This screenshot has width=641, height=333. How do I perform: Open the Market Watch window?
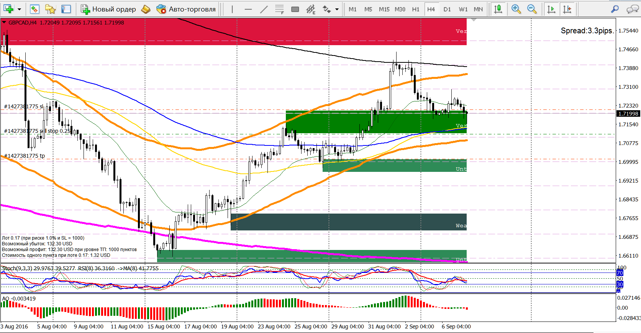pyautogui.click(x=34, y=9)
